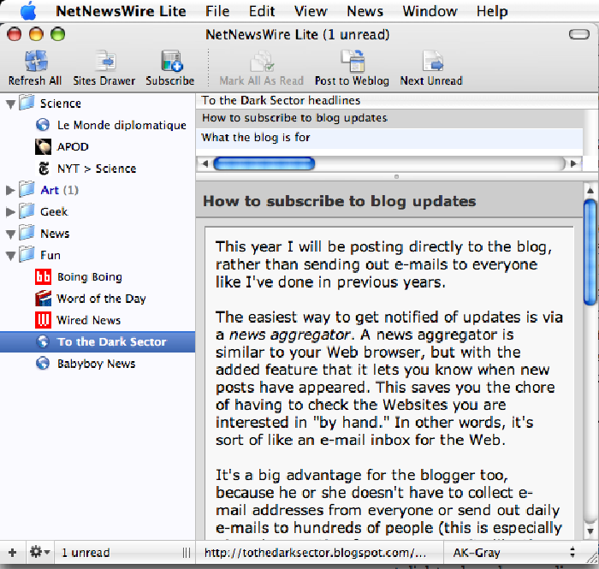Viewport: 599px width, 569px height.
Task: Select the Babyboy News feed
Action: (96, 364)
